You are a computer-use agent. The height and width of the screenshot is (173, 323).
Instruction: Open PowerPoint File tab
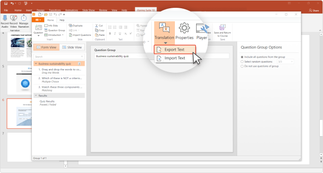[6, 10]
